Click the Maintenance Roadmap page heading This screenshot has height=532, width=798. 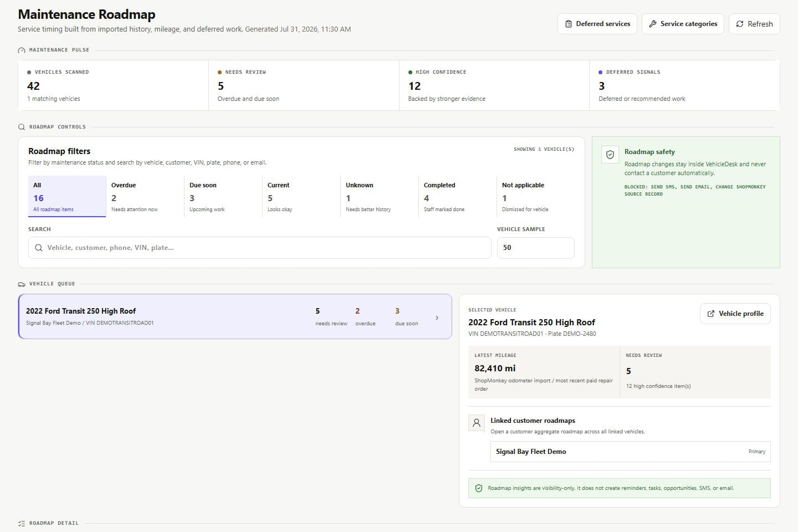click(x=86, y=14)
